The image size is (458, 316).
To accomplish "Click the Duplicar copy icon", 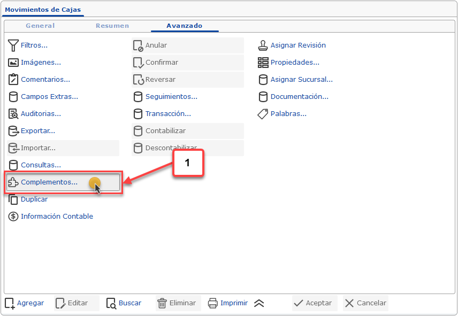I will [x=13, y=199].
